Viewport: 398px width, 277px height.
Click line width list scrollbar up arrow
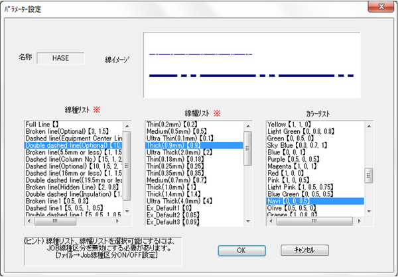click(248, 125)
